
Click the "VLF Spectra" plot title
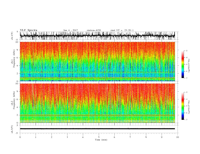coord(29,30)
